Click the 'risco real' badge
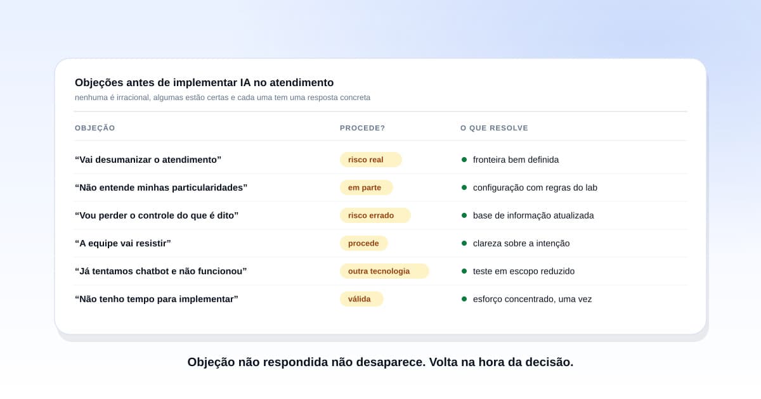Image resolution: width=761 pixels, height=399 pixels. pos(371,160)
